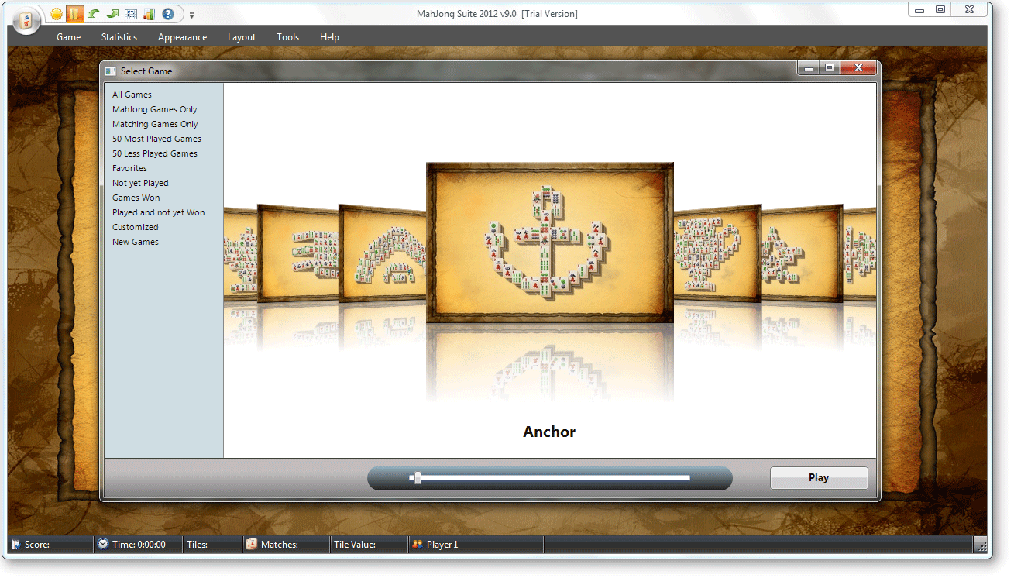Image resolution: width=1014 pixels, height=578 pixels.
Task: Click the game carousel slider handle
Action: 418,478
